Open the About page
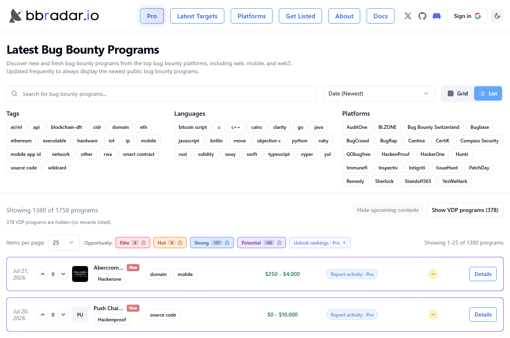The width and height of the screenshot is (510, 338). [344, 16]
